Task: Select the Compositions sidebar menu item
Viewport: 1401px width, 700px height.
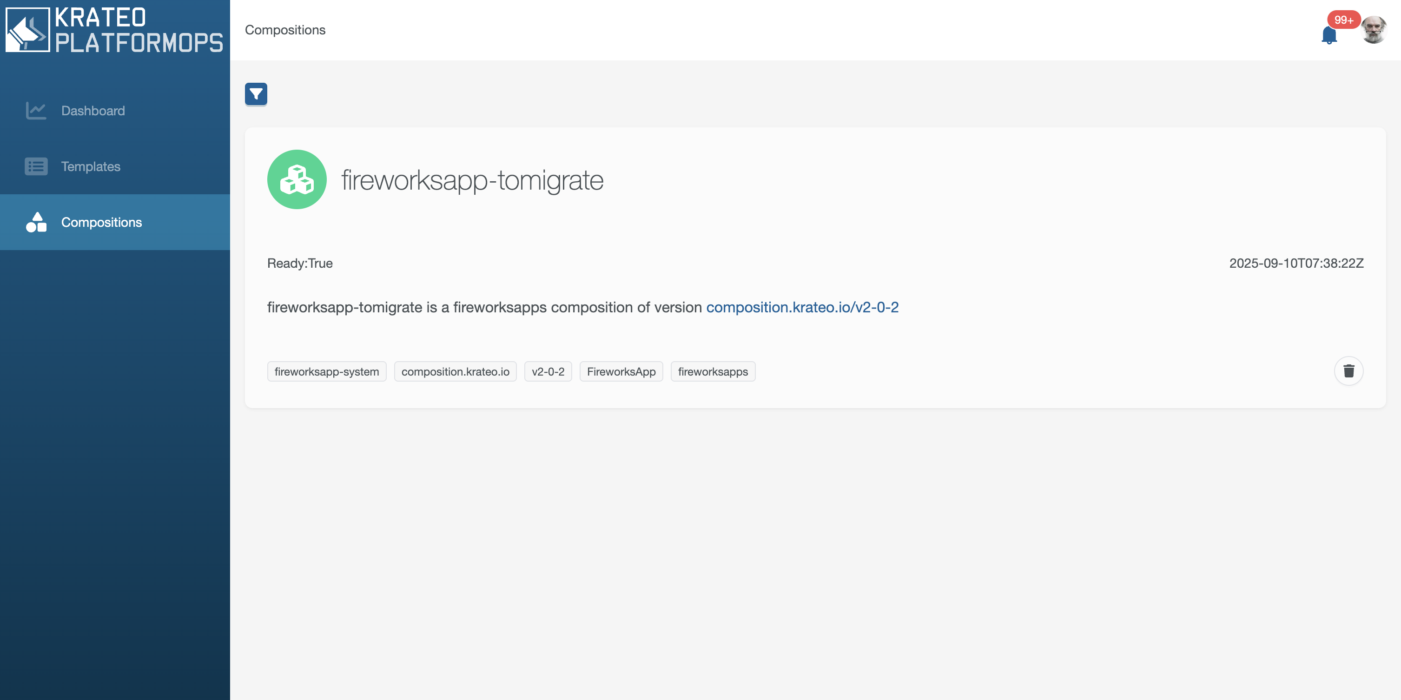Action: pos(102,223)
